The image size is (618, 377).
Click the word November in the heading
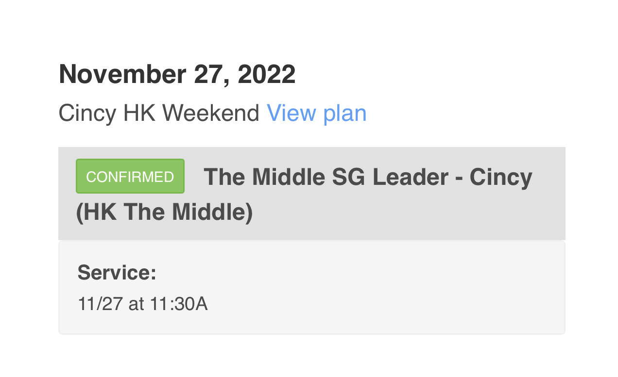(x=122, y=75)
